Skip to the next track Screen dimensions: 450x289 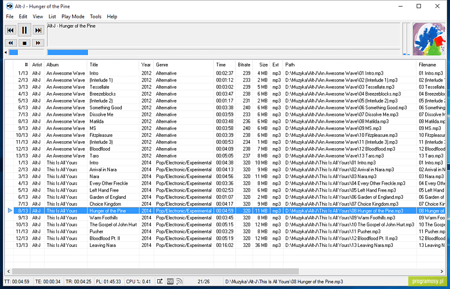click(38, 30)
